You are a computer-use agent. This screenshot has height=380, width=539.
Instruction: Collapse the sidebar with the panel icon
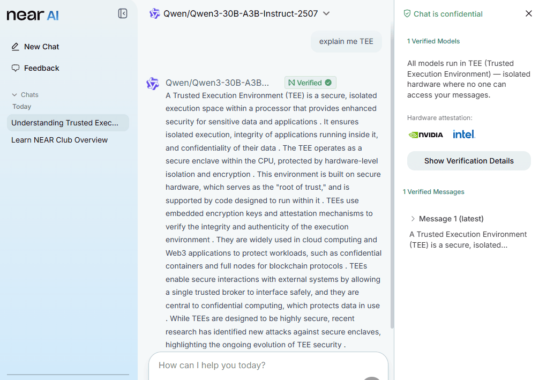(x=123, y=13)
